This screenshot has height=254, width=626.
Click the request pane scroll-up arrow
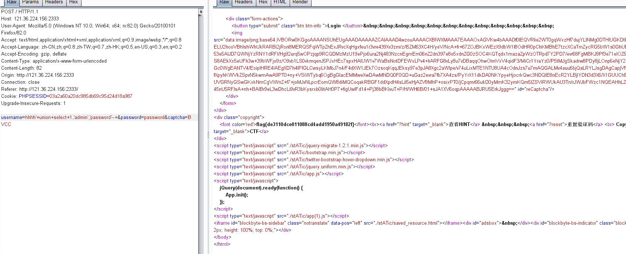[x=201, y=11]
